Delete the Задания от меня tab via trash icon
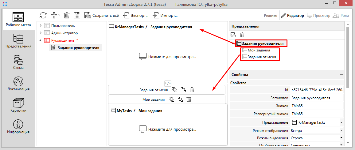Screen dimensions: 355x150 pos(192,90)
